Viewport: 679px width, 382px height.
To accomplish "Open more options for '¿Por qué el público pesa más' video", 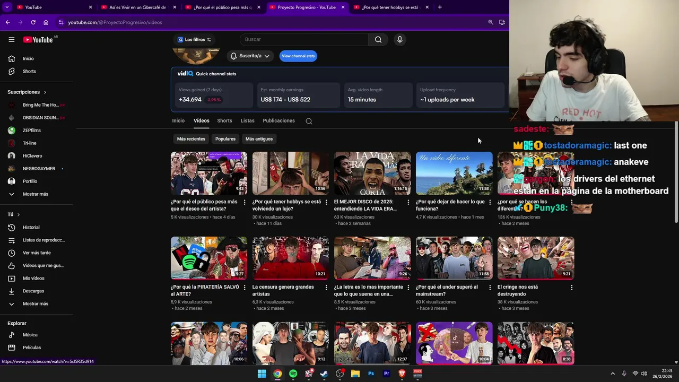I will point(245,202).
